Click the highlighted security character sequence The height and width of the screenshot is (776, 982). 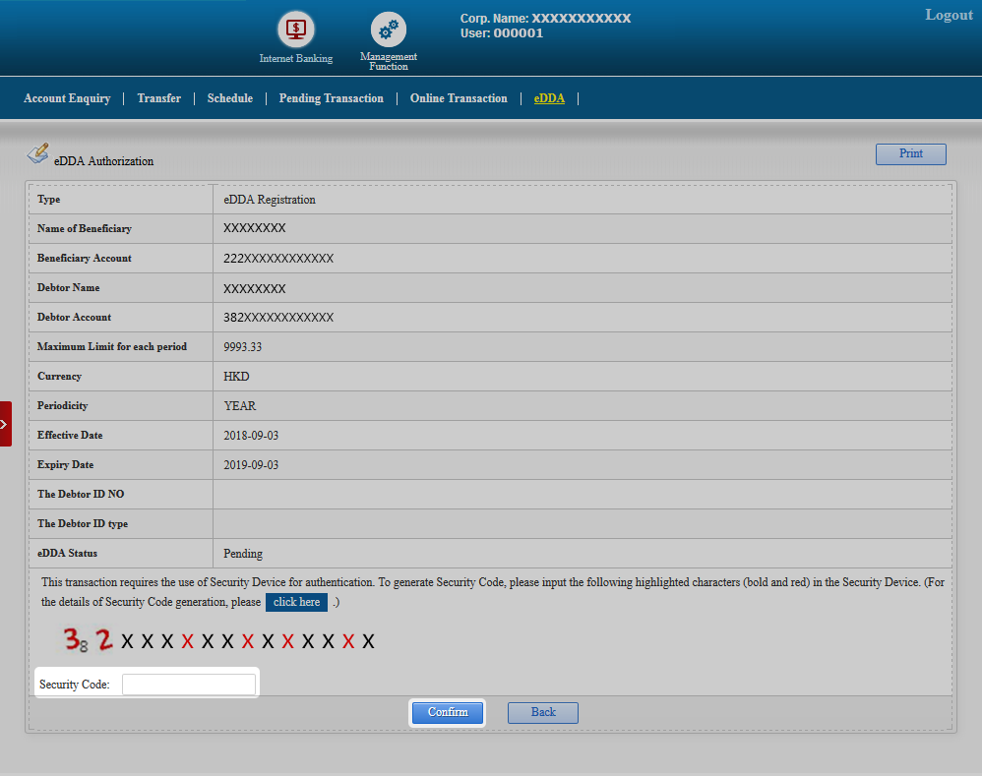[x=218, y=641]
